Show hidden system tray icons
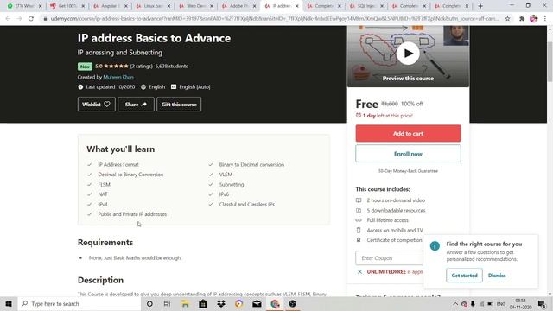The height and width of the screenshot is (311, 553). [455, 304]
